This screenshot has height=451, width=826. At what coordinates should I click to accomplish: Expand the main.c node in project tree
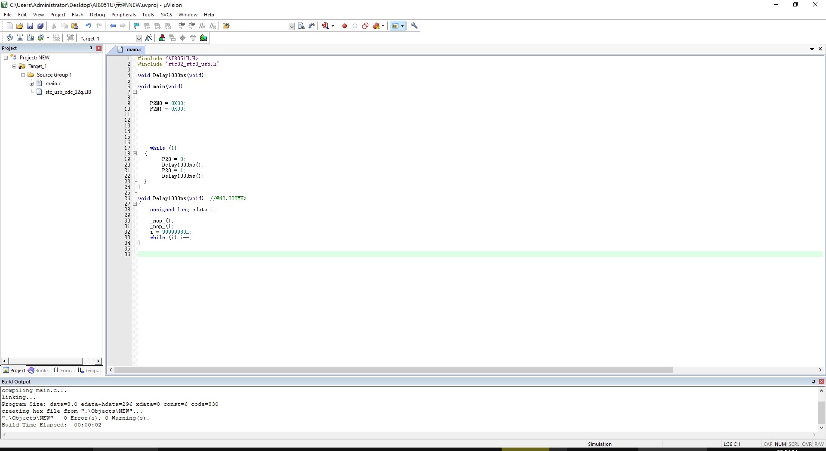coord(31,83)
